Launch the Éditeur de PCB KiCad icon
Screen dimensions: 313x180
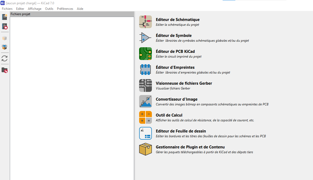click(146, 54)
